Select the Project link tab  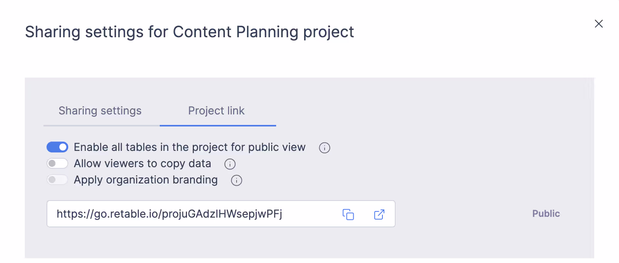[216, 111]
